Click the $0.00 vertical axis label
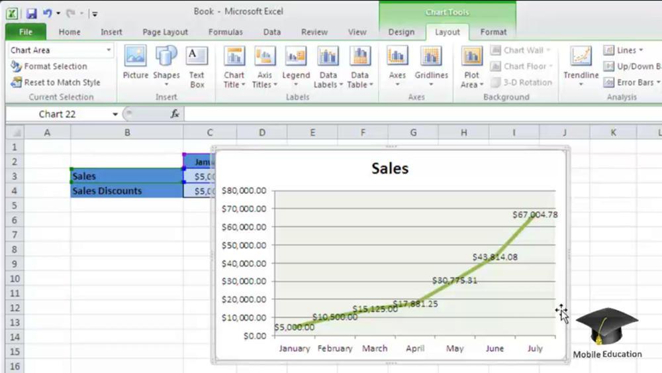This screenshot has height=373, width=662. 255,337
